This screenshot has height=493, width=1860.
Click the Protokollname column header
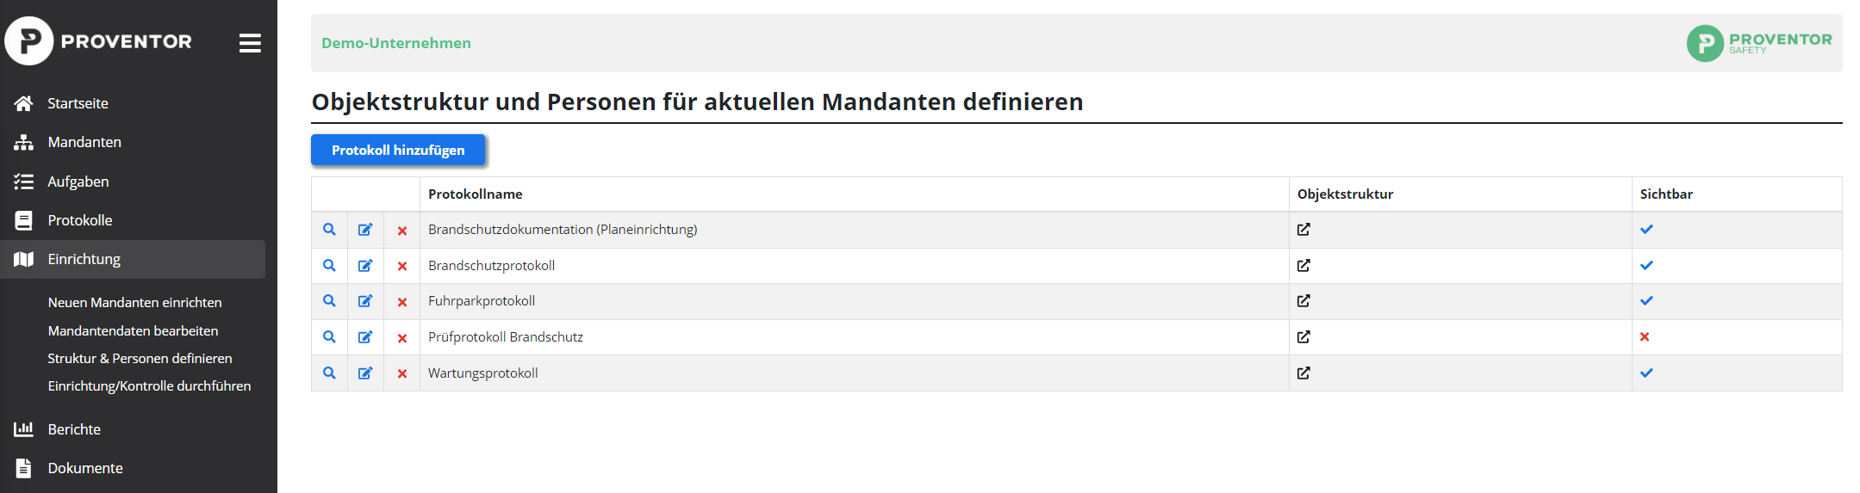[x=476, y=194]
